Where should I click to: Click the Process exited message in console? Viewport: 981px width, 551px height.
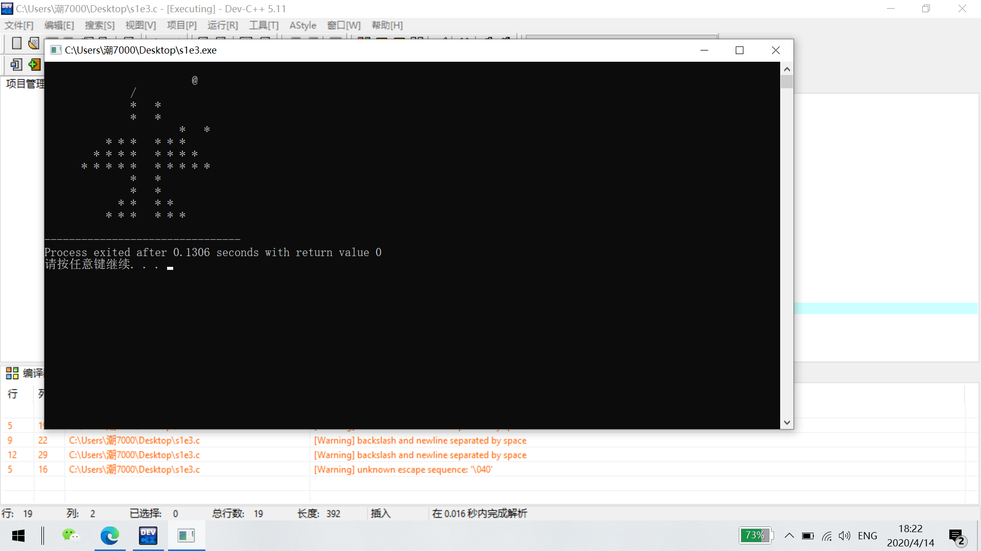coord(213,253)
